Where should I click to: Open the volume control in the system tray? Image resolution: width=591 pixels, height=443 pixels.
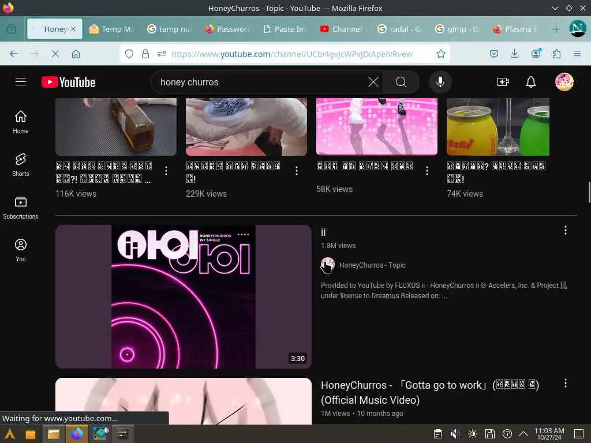coord(455,434)
